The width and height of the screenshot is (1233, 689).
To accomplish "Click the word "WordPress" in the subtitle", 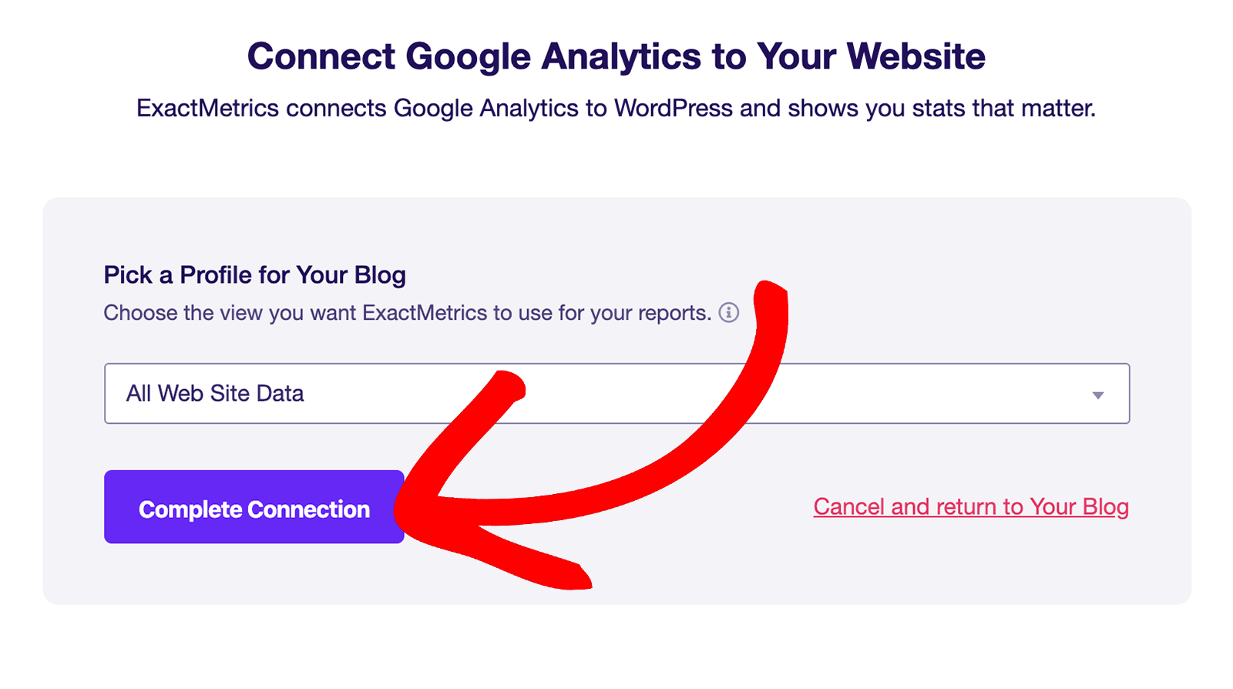I will coord(673,109).
